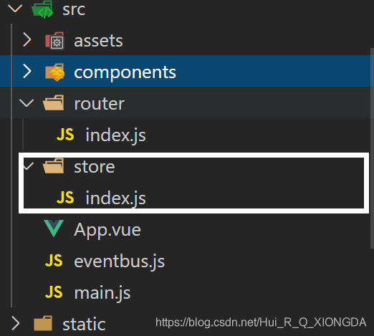Select the assets folder label
Image resolution: width=374 pixels, height=336 pixels.
[x=98, y=41]
